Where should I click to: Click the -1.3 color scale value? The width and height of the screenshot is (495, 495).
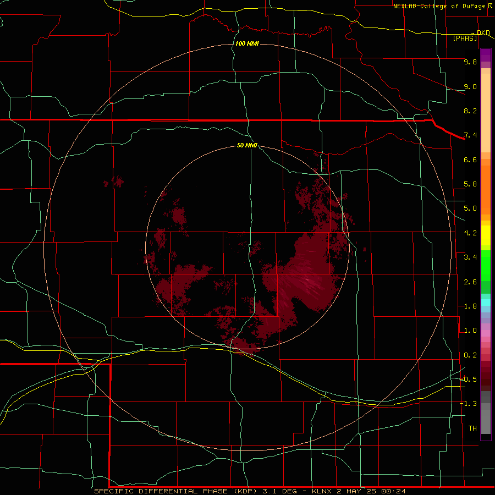[468, 404]
